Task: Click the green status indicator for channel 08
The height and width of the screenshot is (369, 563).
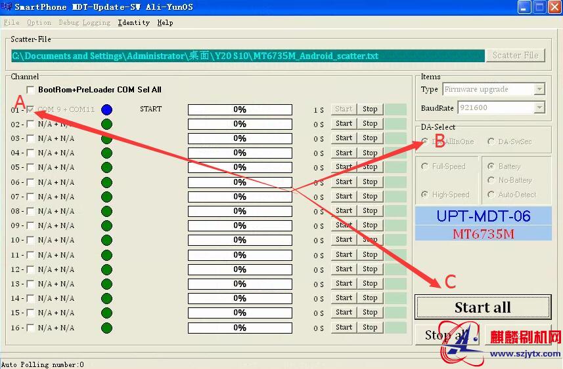Action: pyautogui.click(x=106, y=211)
